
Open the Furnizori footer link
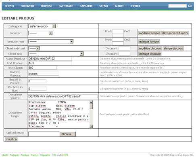[x=14, y=155]
